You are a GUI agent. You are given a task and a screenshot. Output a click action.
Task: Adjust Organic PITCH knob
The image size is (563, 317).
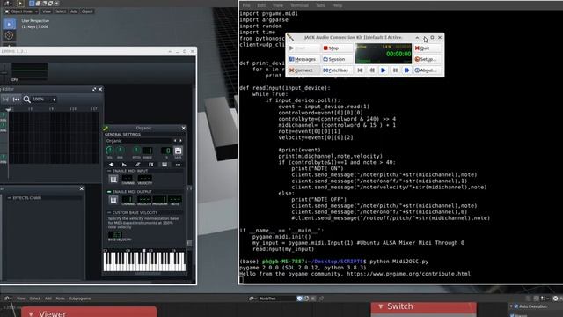[136, 151]
